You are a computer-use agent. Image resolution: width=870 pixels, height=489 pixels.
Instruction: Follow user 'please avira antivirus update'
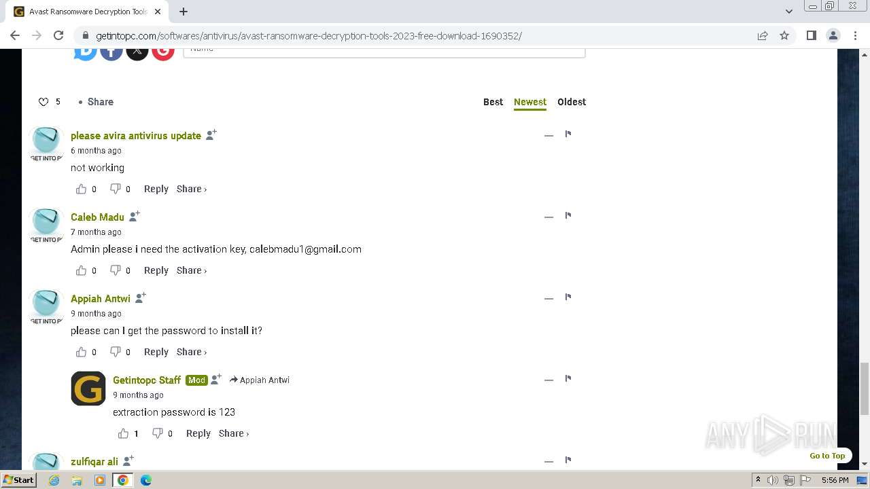pos(211,134)
